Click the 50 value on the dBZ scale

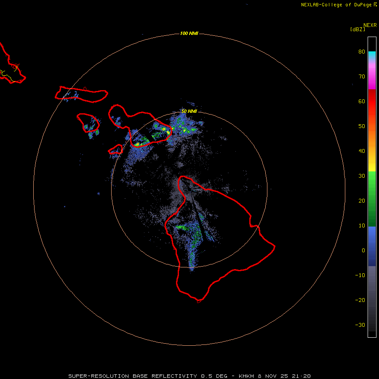pyautogui.click(x=362, y=126)
